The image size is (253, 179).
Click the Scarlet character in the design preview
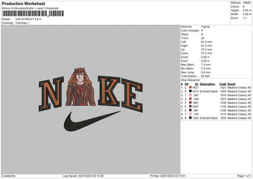pos(81,87)
